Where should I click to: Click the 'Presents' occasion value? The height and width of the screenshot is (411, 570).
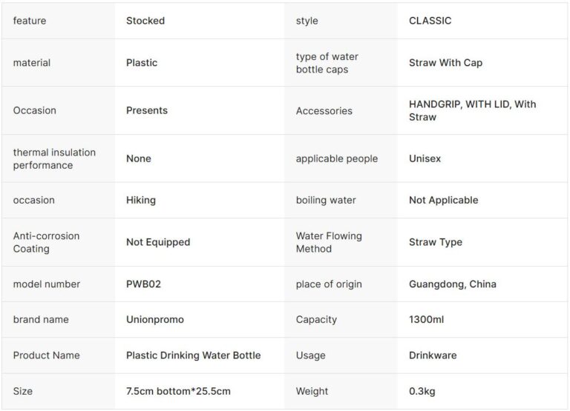147,110
